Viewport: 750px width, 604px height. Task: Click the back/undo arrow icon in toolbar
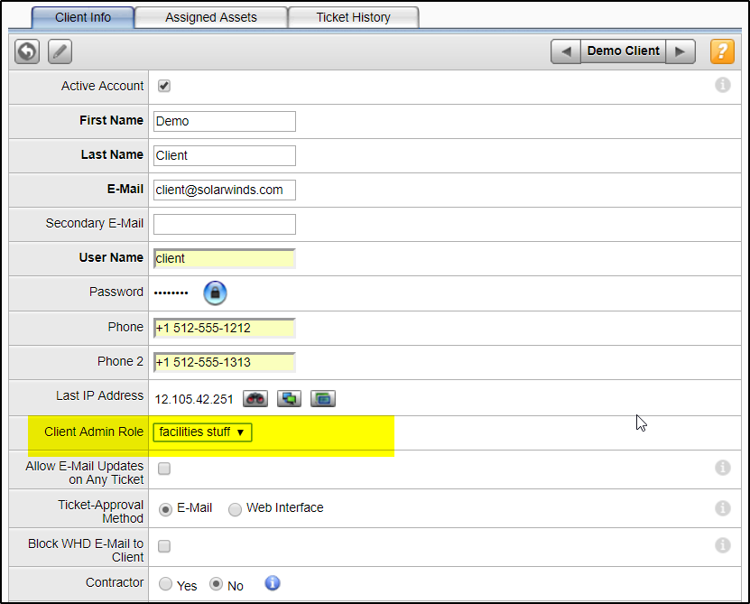[x=27, y=51]
